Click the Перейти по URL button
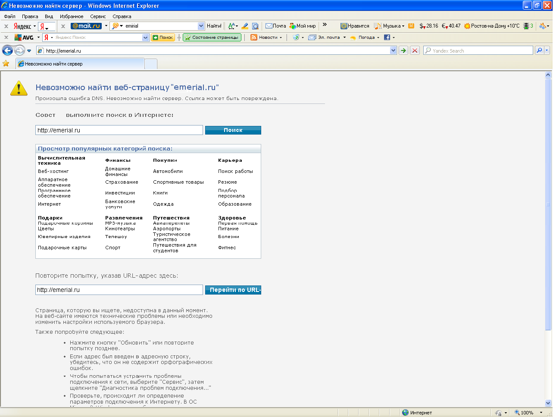Viewport: 553px width, 417px height. (x=233, y=290)
